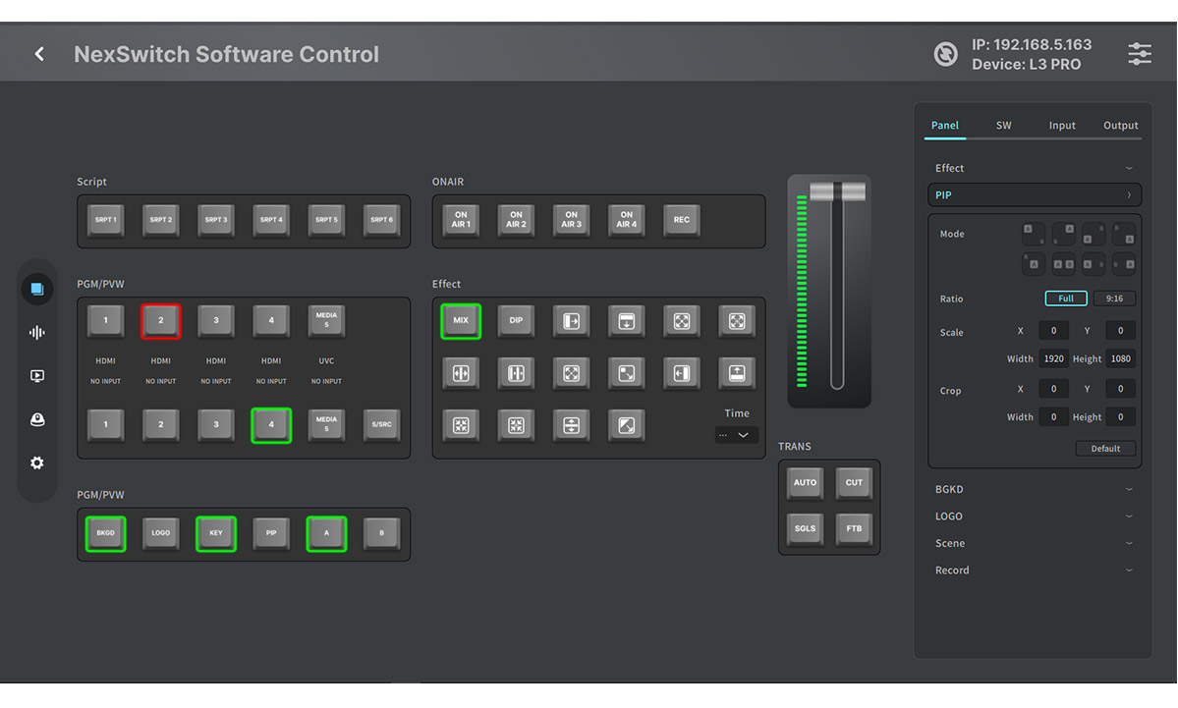Select the DIP transition button
The width and height of the screenshot is (1178, 708).
click(516, 320)
